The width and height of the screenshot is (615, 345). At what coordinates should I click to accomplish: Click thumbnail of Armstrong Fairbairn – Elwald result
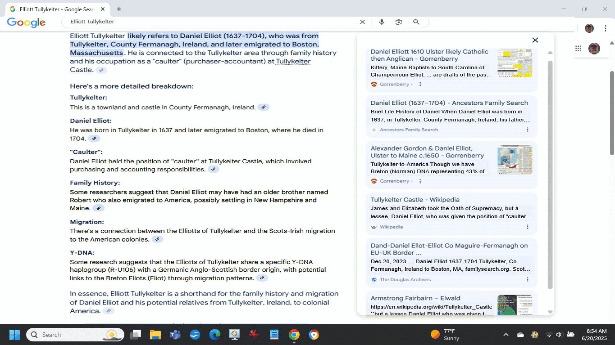click(x=515, y=305)
